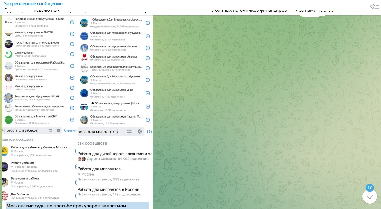The width and height of the screenshot is (381, 209).
Task: Open the pinned messages list icon
Action: click(x=374, y=7)
